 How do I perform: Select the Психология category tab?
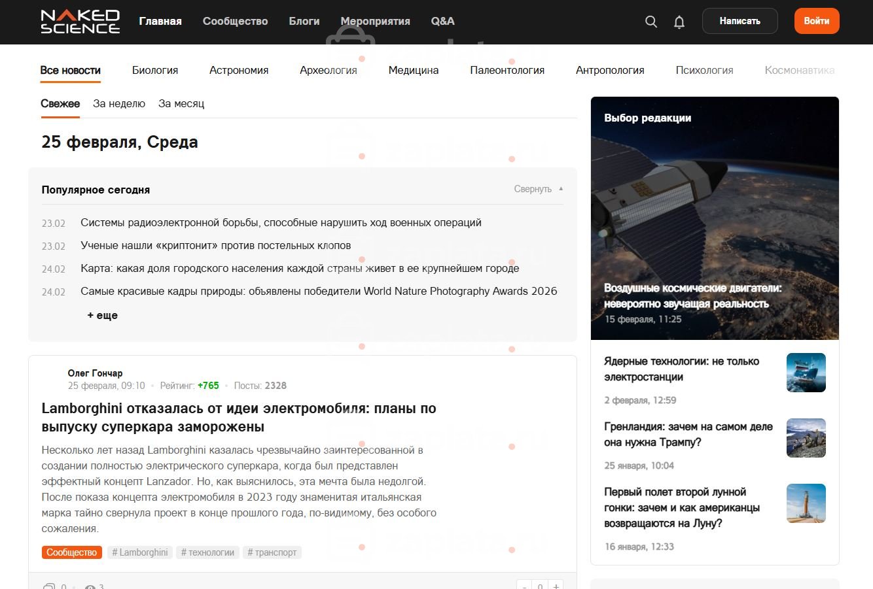pyautogui.click(x=704, y=70)
